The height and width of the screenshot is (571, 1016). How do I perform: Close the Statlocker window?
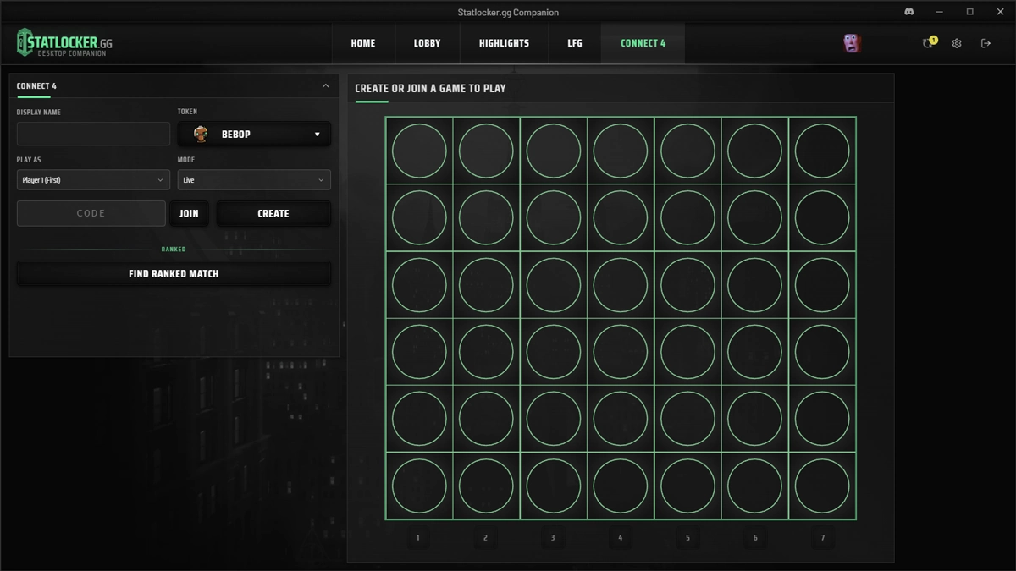tap(1001, 12)
